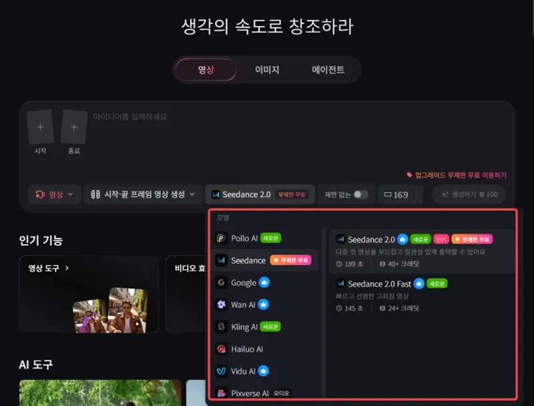Click the Pixverse AI logo icon
The height and width of the screenshot is (406, 534).
tap(221, 393)
